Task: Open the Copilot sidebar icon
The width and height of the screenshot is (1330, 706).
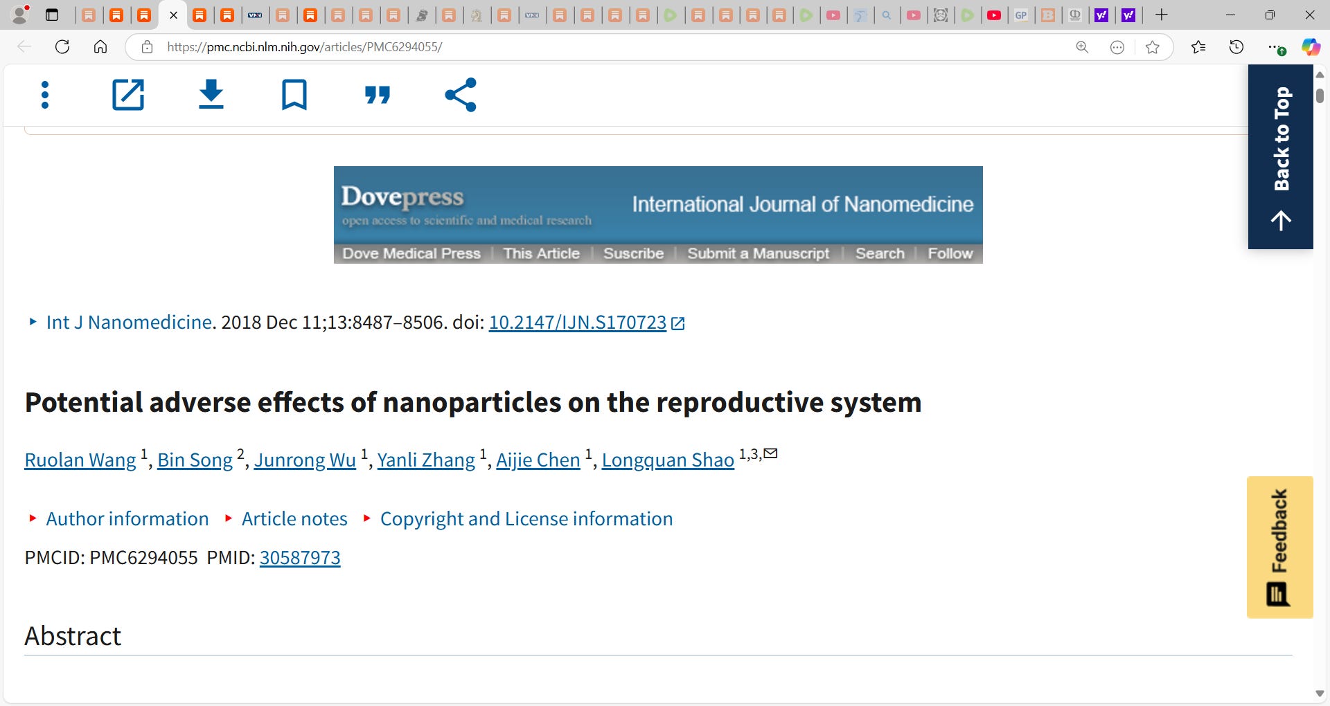Action: click(1311, 47)
